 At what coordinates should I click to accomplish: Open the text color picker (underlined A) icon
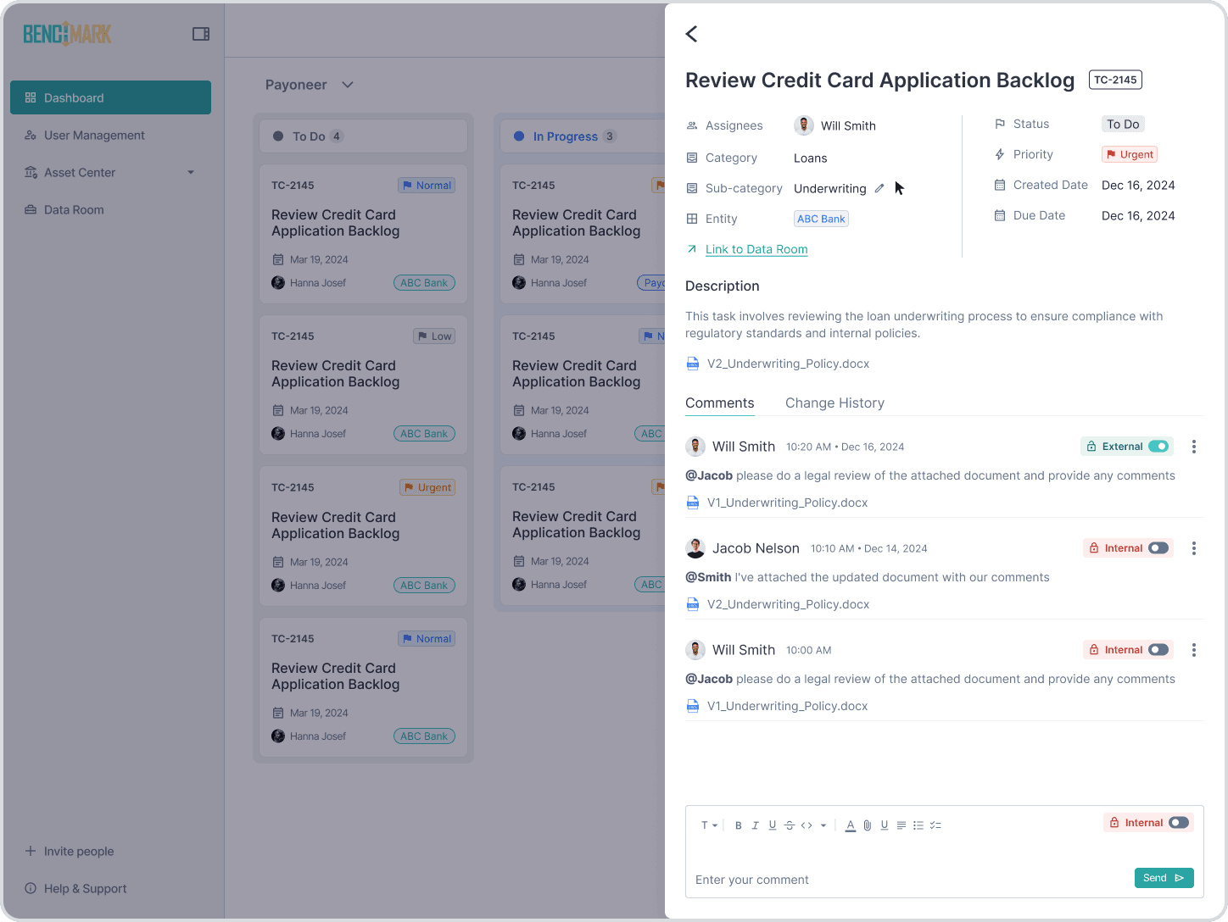tap(851, 825)
